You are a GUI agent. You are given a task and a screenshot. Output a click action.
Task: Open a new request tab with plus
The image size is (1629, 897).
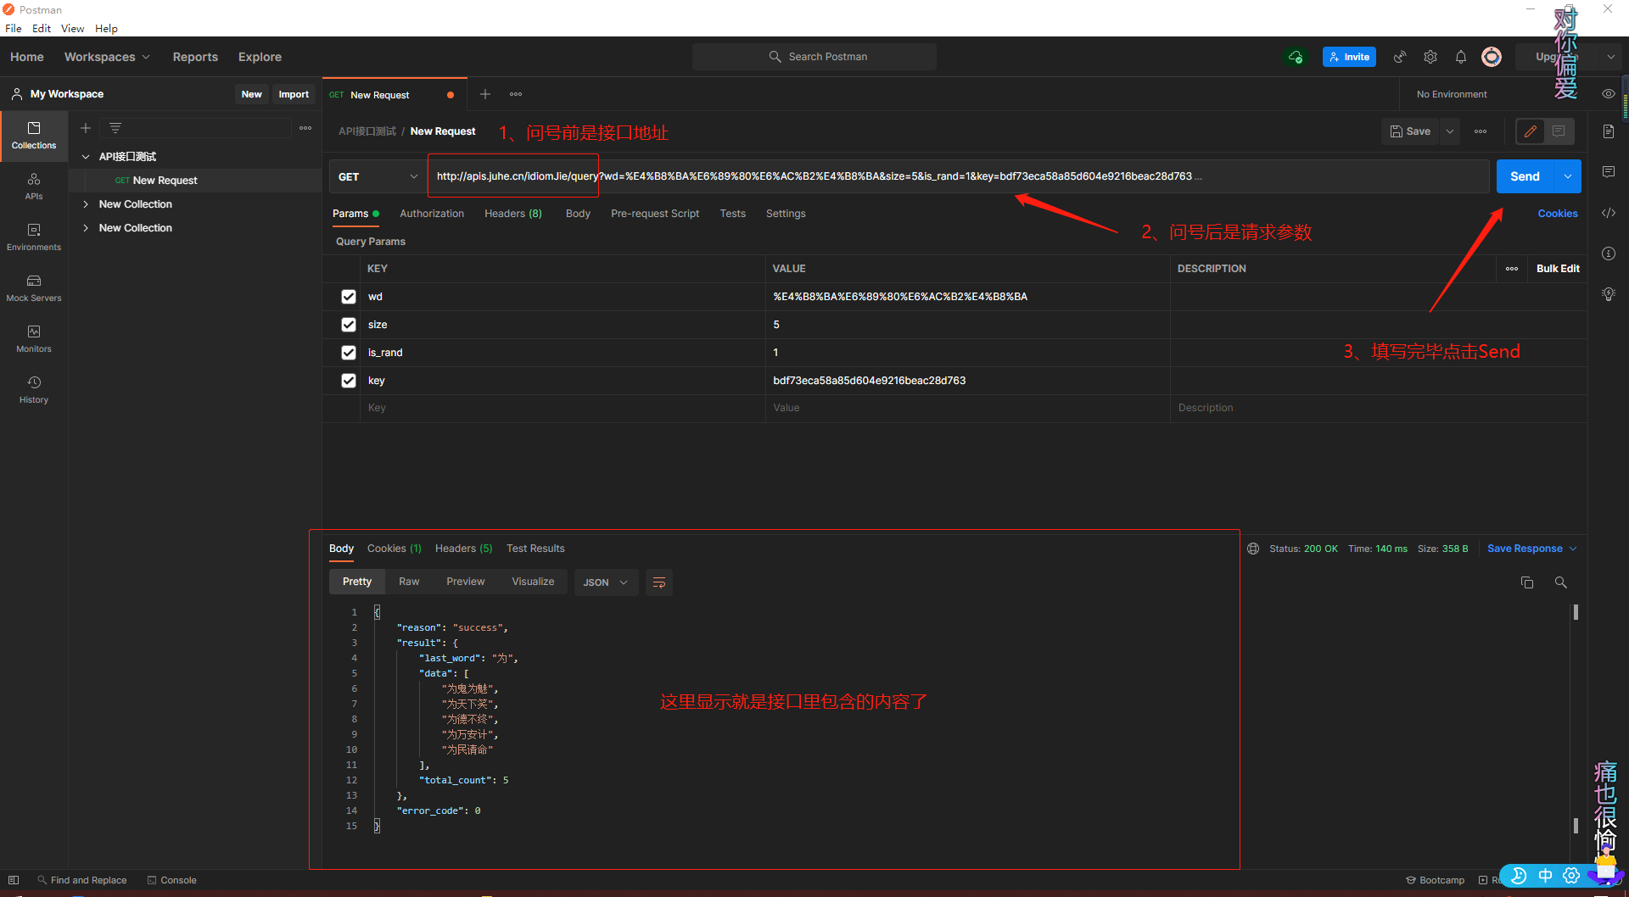click(485, 94)
